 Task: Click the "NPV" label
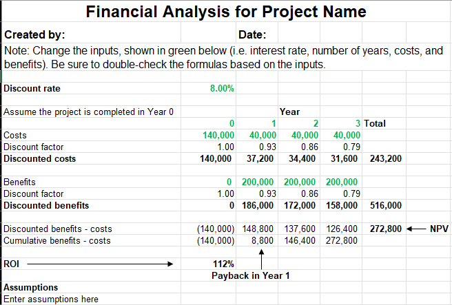[x=440, y=229]
